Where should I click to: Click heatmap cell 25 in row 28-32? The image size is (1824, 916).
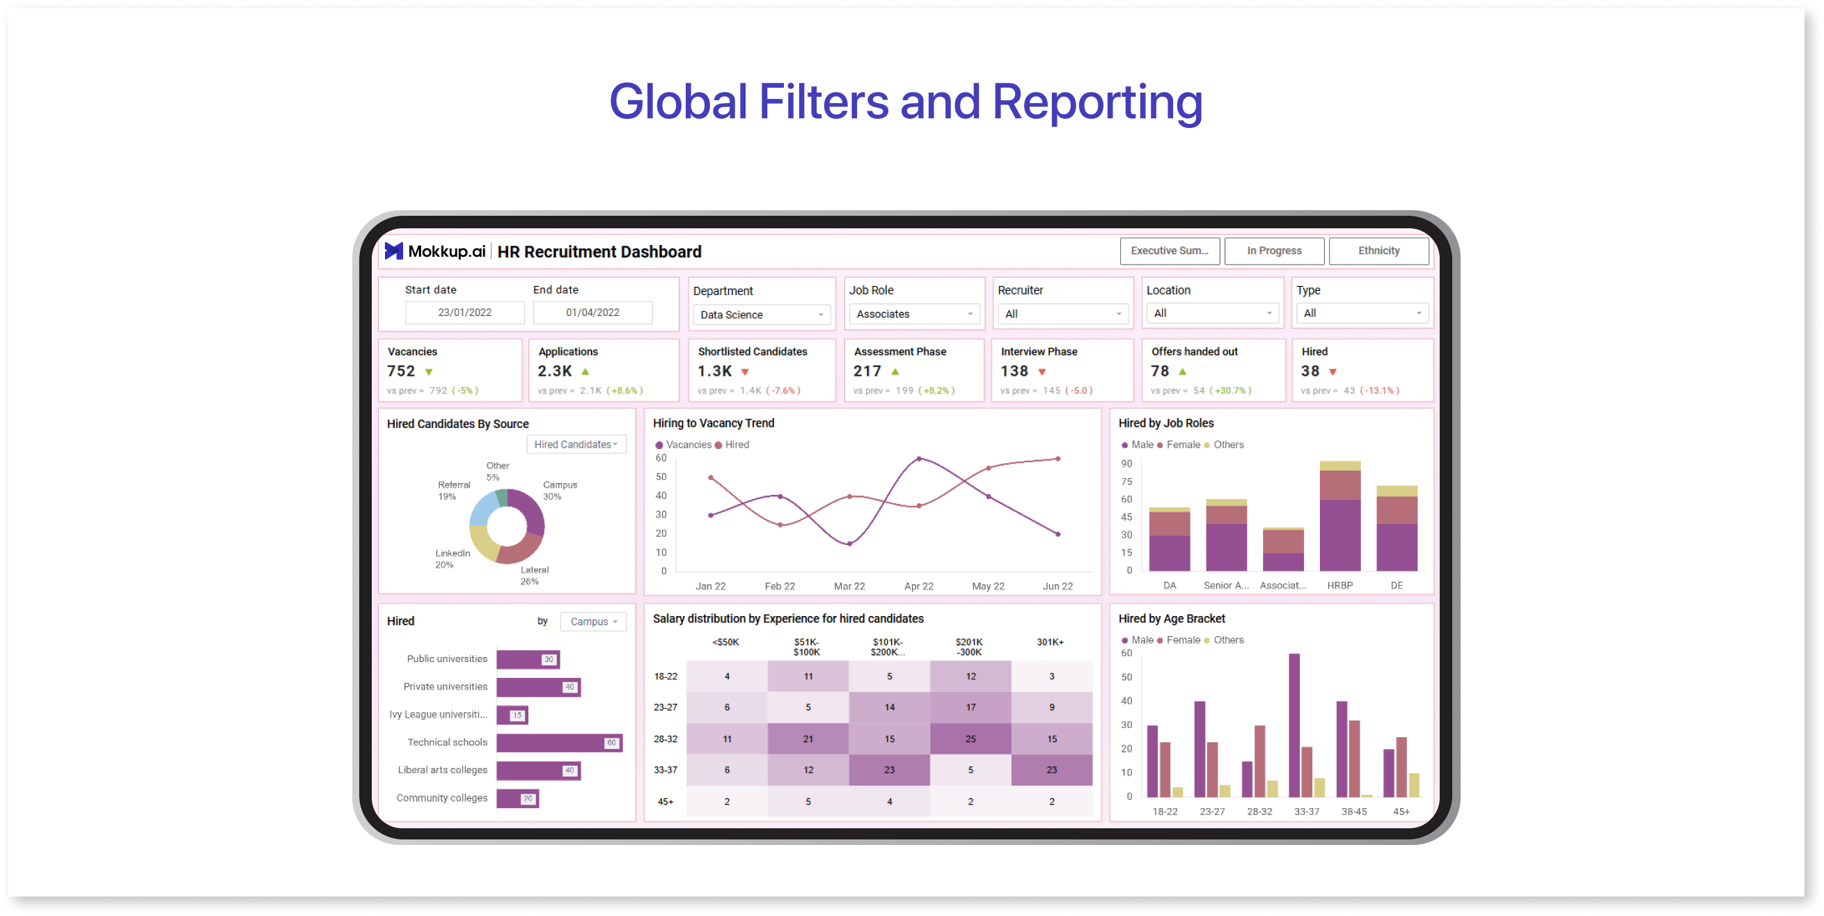pyautogui.click(x=970, y=739)
